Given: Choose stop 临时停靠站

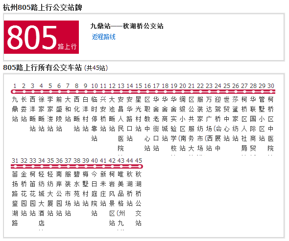Looking at the screenshot, I should (95, 119).
